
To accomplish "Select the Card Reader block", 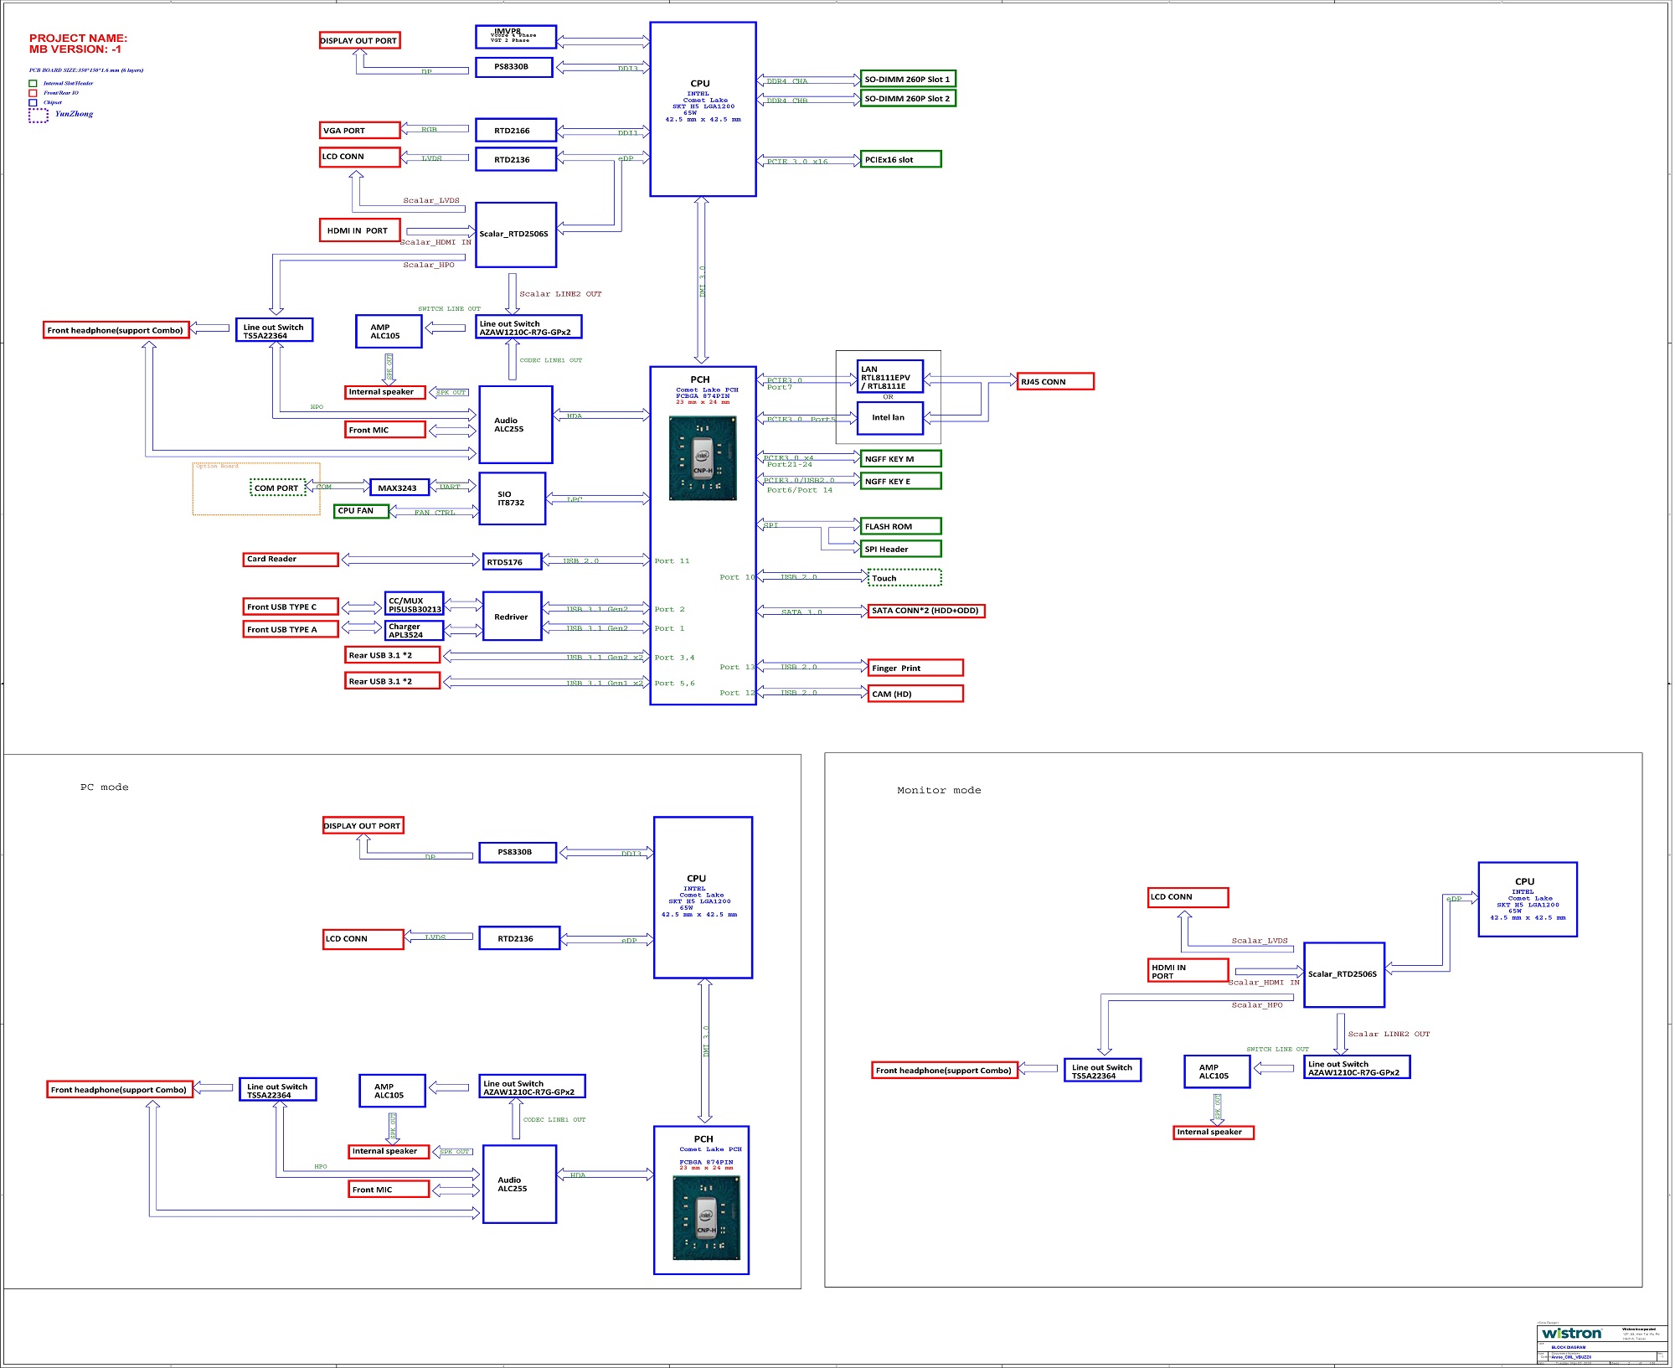I will [291, 559].
